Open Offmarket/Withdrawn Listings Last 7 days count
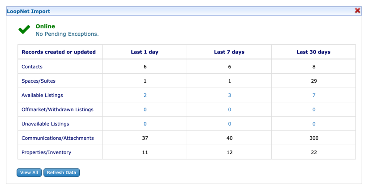Image resolution: width=368 pixels, height=189 pixels. [230, 109]
